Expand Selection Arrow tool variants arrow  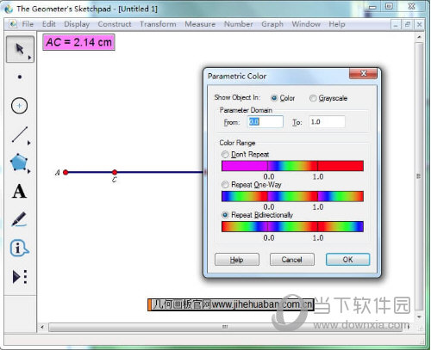(x=29, y=58)
